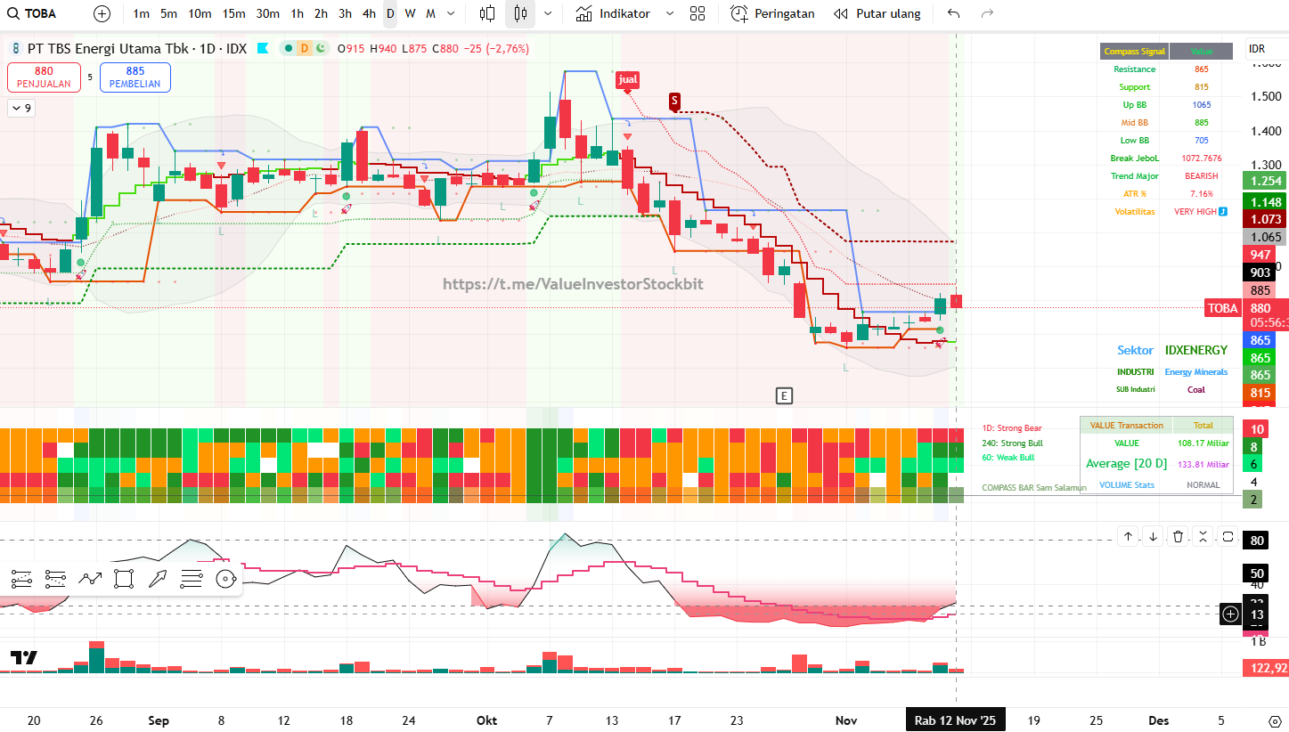Move the oscillator pane down
The image size is (1289, 732).
tap(1153, 536)
